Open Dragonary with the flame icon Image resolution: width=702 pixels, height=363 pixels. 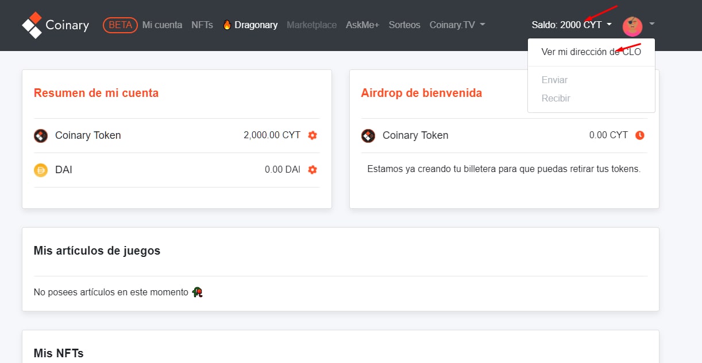(250, 25)
